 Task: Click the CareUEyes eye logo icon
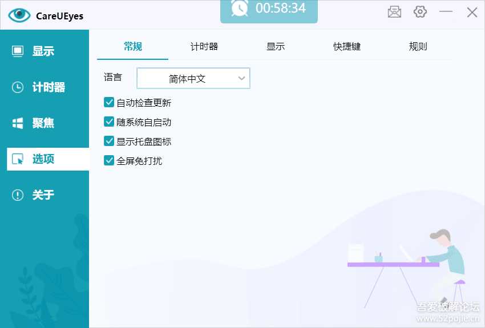coord(19,15)
